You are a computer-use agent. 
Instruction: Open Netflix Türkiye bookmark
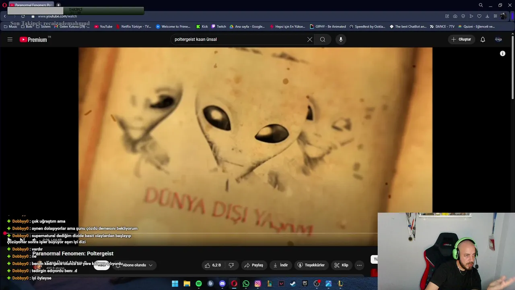click(133, 27)
